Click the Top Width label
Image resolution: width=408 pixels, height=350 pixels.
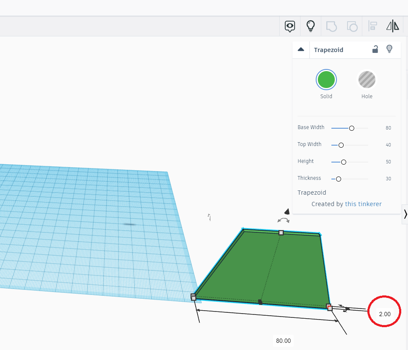tap(309, 144)
